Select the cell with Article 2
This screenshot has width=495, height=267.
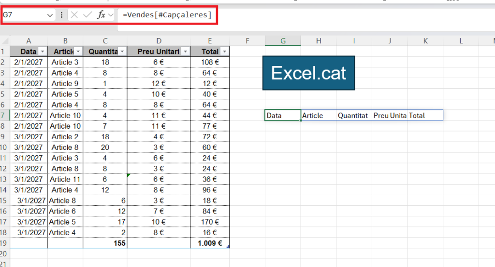point(65,137)
